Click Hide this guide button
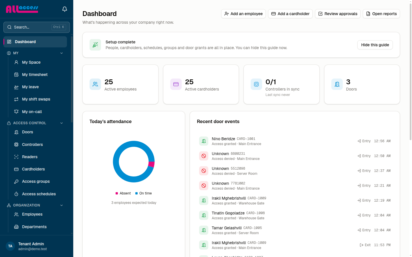The width and height of the screenshot is (412, 257). pyautogui.click(x=375, y=45)
